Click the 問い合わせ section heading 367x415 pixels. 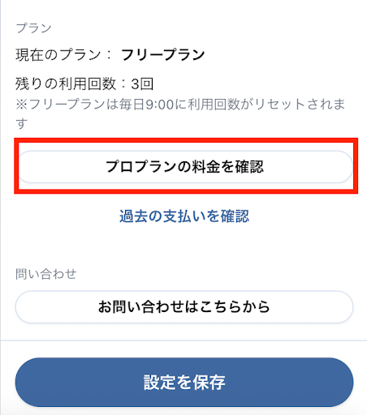pos(46,274)
